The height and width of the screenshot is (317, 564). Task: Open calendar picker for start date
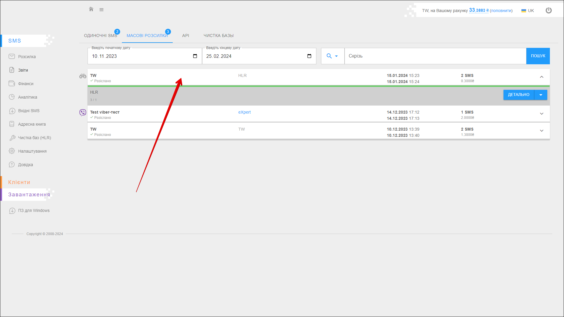pyautogui.click(x=195, y=56)
